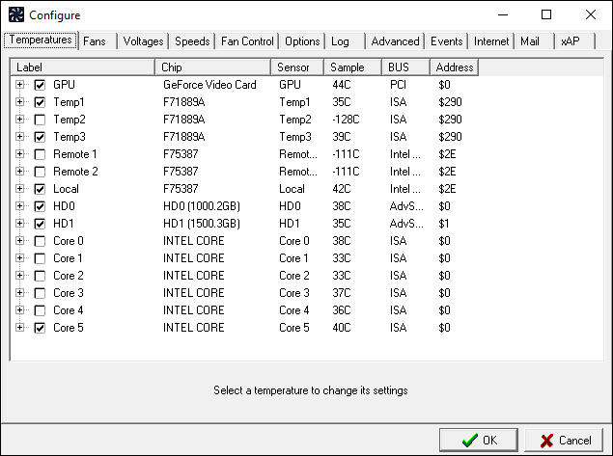
Task: Expand the GPU tree node
Action: click(x=20, y=85)
